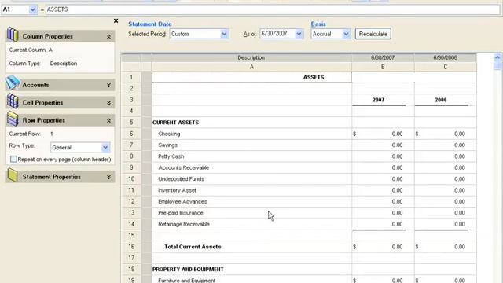Expand the Statement Properties section
The image size is (503, 283).
tap(108, 177)
